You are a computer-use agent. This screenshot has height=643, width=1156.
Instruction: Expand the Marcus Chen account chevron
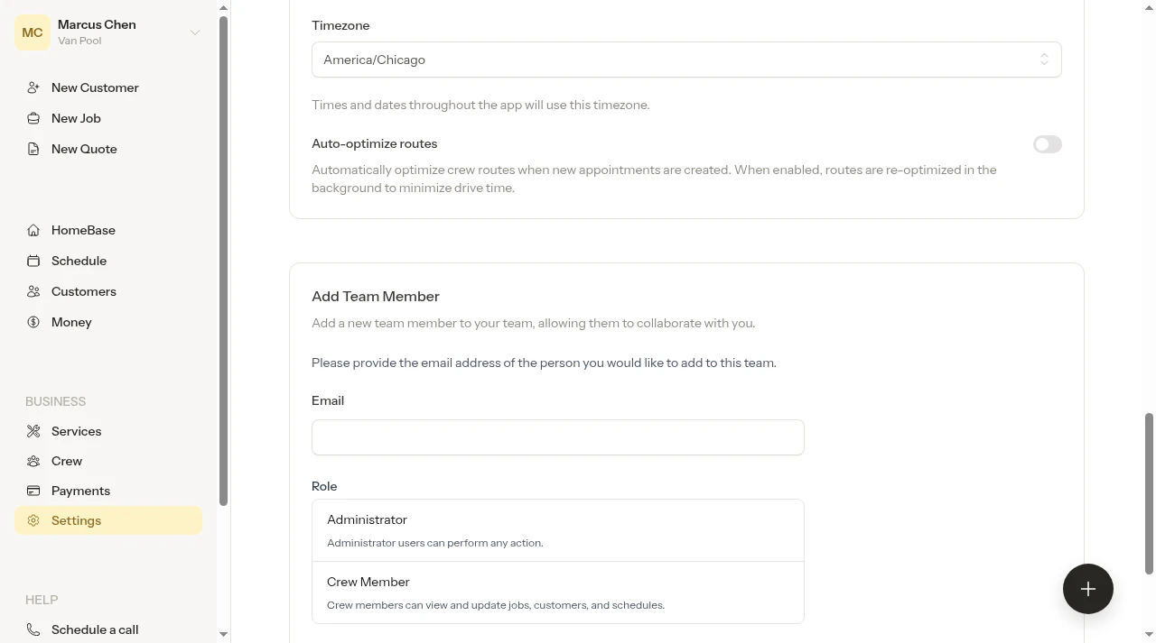[194, 32]
